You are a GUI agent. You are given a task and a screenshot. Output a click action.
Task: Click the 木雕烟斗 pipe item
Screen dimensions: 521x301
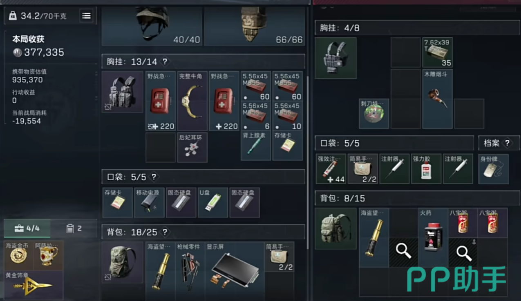437,99
